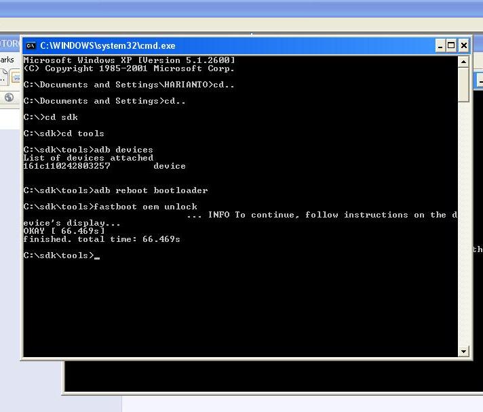Image resolution: width=483 pixels, height=412 pixels.
Task: Click the 'OKAY [ 66.469s]' output line
Action: [64, 231]
